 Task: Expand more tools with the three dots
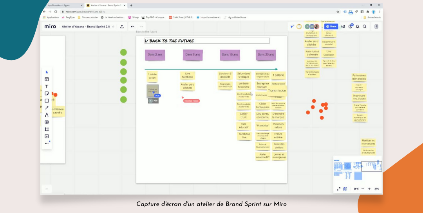pyautogui.click(x=47, y=143)
